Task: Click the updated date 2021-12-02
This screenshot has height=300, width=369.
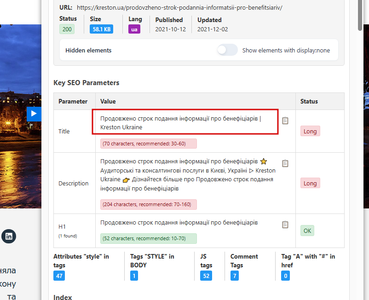Action: 213,29
